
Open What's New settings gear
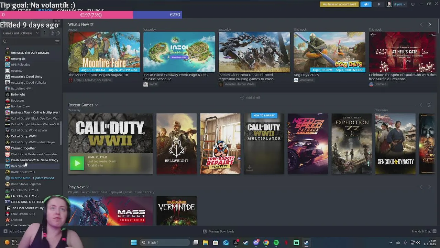click(92, 24)
